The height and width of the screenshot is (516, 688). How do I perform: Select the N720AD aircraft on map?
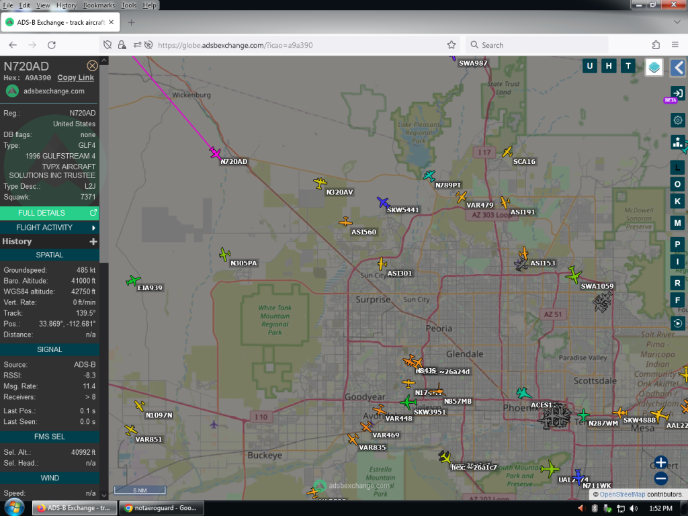[x=215, y=153]
